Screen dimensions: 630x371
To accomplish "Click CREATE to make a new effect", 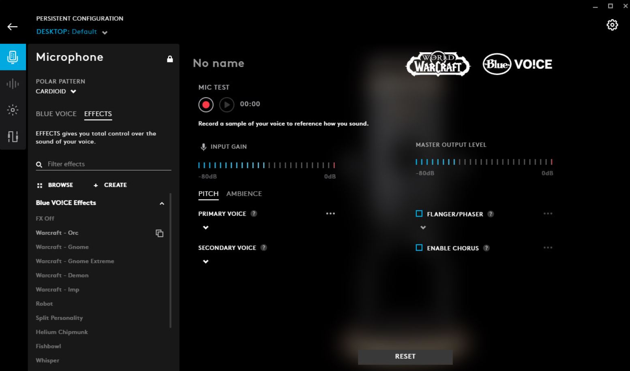I will pyautogui.click(x=110, y=185).
